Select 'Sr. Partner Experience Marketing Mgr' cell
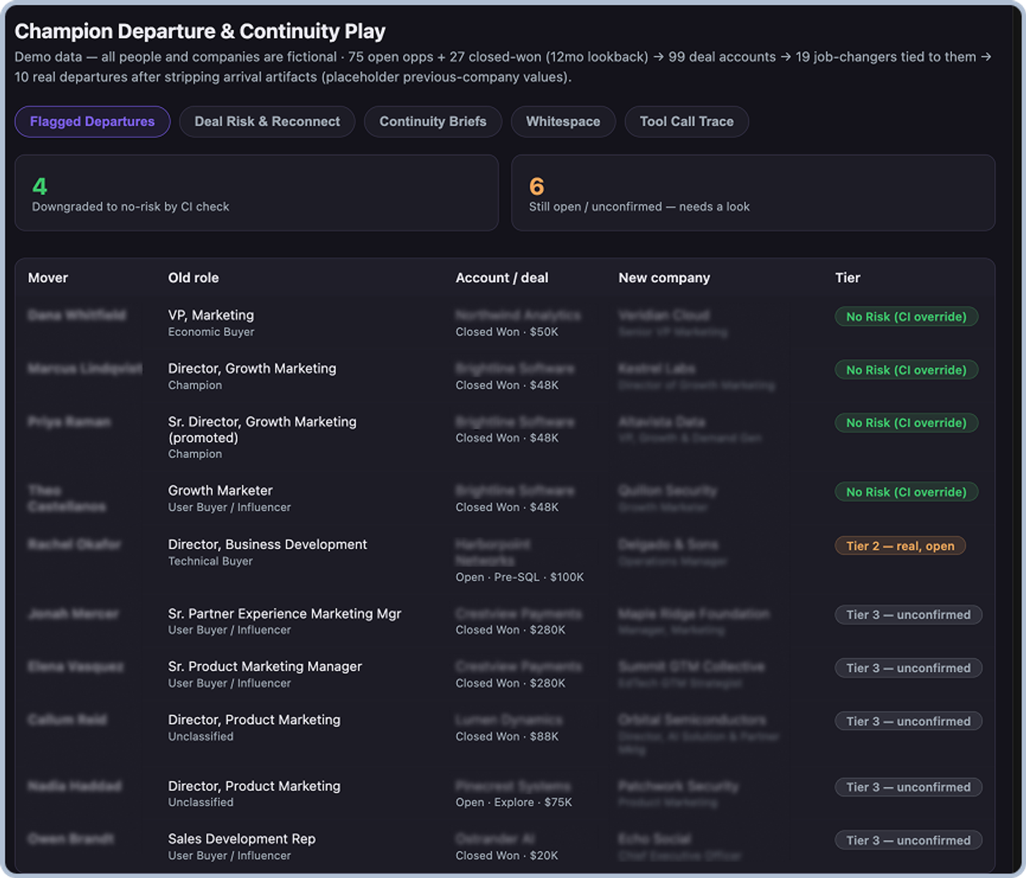This screenshot has height=878, width=1026. (284, 613)
